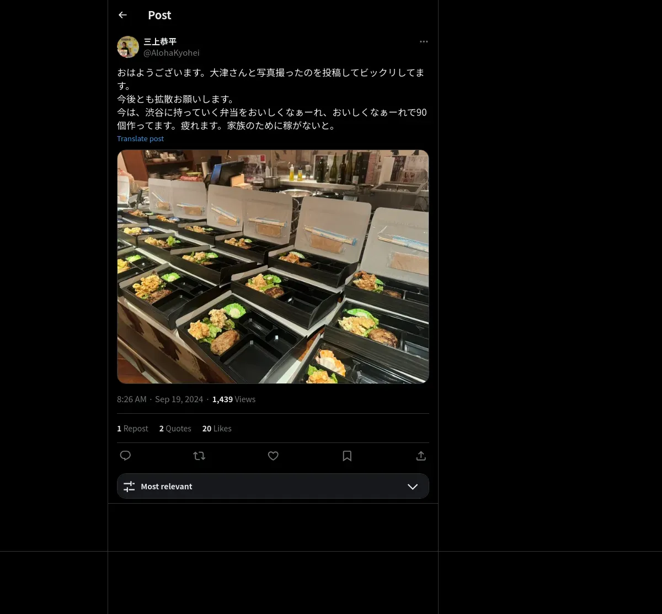Repost using the retweet arrows icon
Viewport: 662px width, 614px height.
pos(199,456)
